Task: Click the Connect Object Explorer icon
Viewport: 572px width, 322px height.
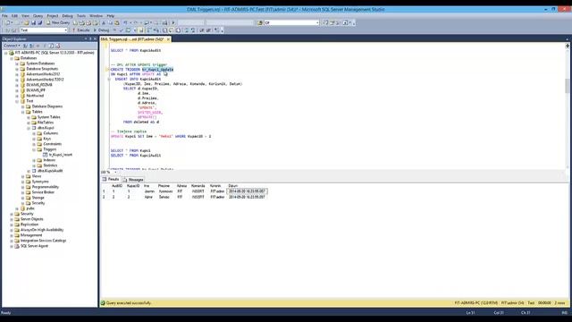Action: [25, 46]
